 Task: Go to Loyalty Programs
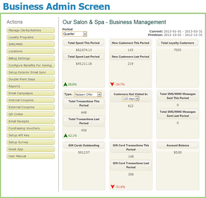(x=31, y=37)
